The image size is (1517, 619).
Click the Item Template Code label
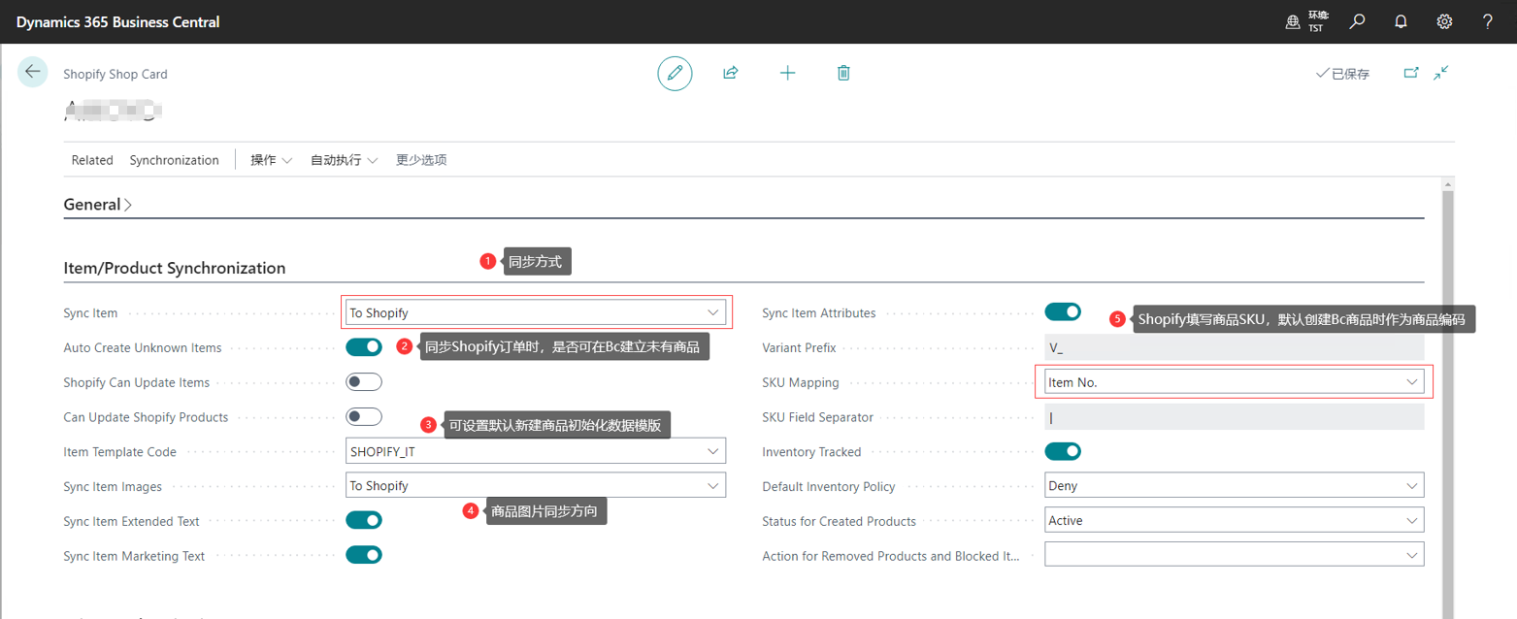(120, 452)
